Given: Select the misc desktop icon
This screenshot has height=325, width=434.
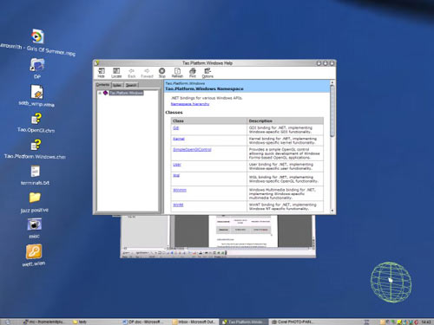Looking at the screenshot, I should (35, 224).
